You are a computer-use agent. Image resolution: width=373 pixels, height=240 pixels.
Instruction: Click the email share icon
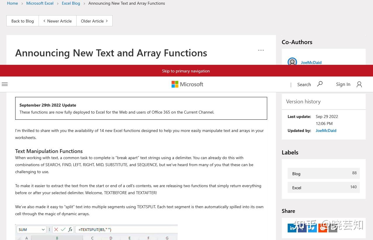pos(333,228)
